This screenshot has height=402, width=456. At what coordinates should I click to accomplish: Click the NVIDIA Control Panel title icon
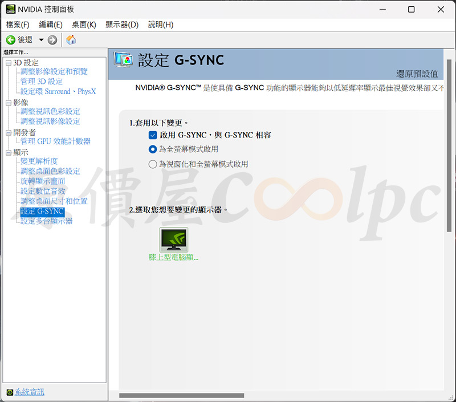[11, 9]
